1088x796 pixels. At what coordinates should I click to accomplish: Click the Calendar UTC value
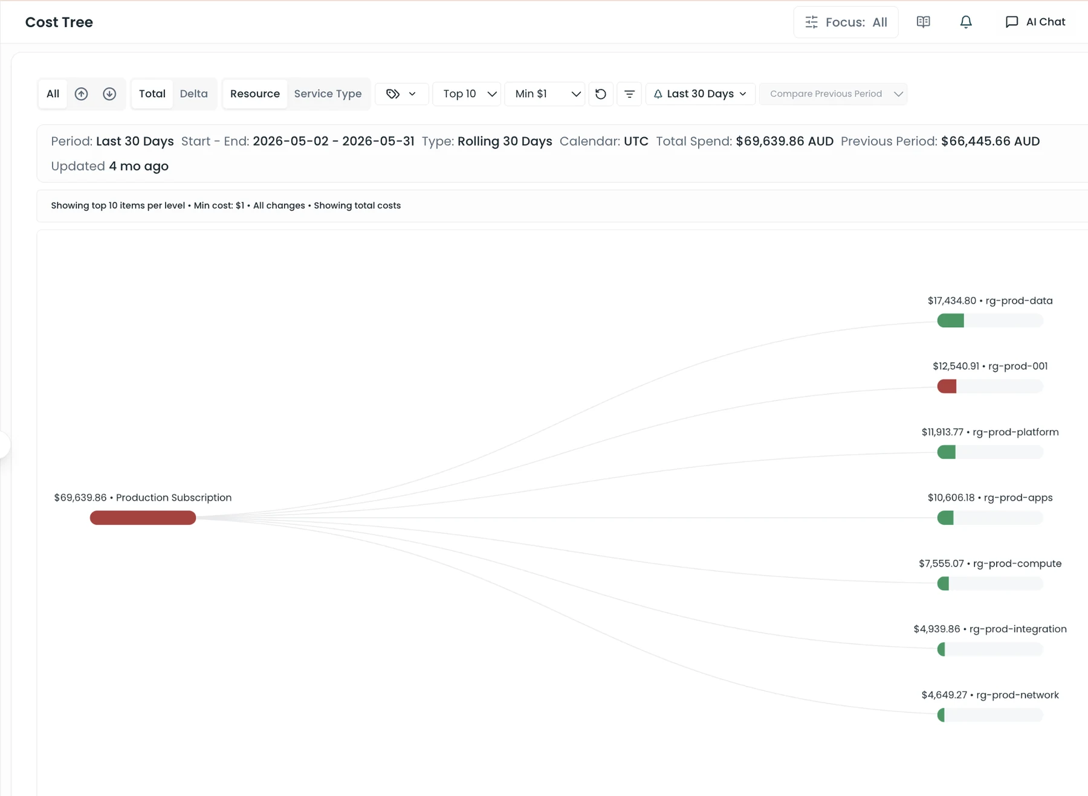click(x=636, y=141)
